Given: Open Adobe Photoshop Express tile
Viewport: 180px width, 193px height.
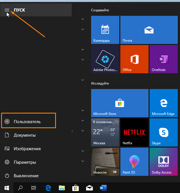Looking at the screenshot, I should coord(105,59).
